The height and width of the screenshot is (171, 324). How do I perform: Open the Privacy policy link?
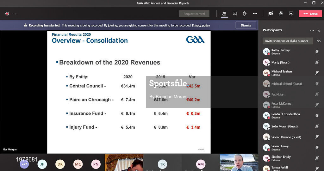tap(201, 25)
